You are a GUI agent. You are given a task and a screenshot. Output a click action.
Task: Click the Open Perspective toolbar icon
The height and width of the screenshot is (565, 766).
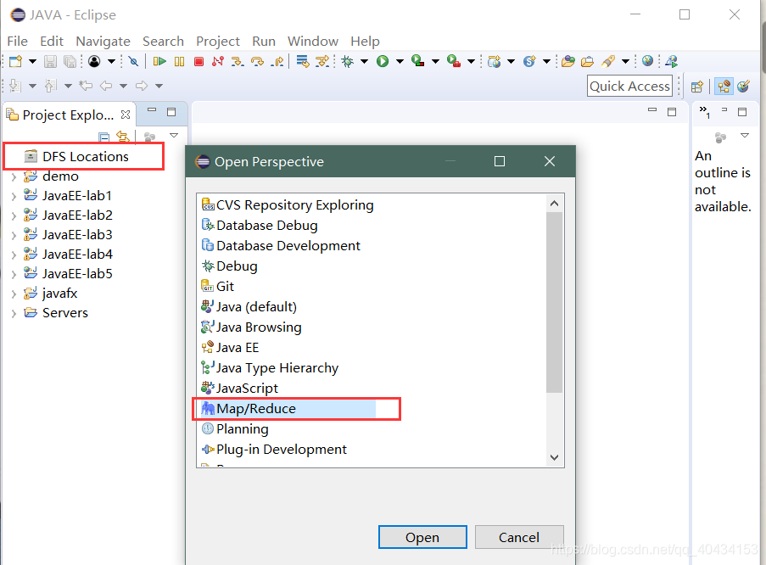point(697,87)
